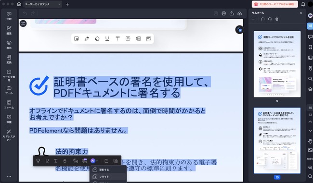The height and width of the screenshot is (183, 313).
Task: Open the 注釈 annotation panel in sidebar
Action: [9, 16]
